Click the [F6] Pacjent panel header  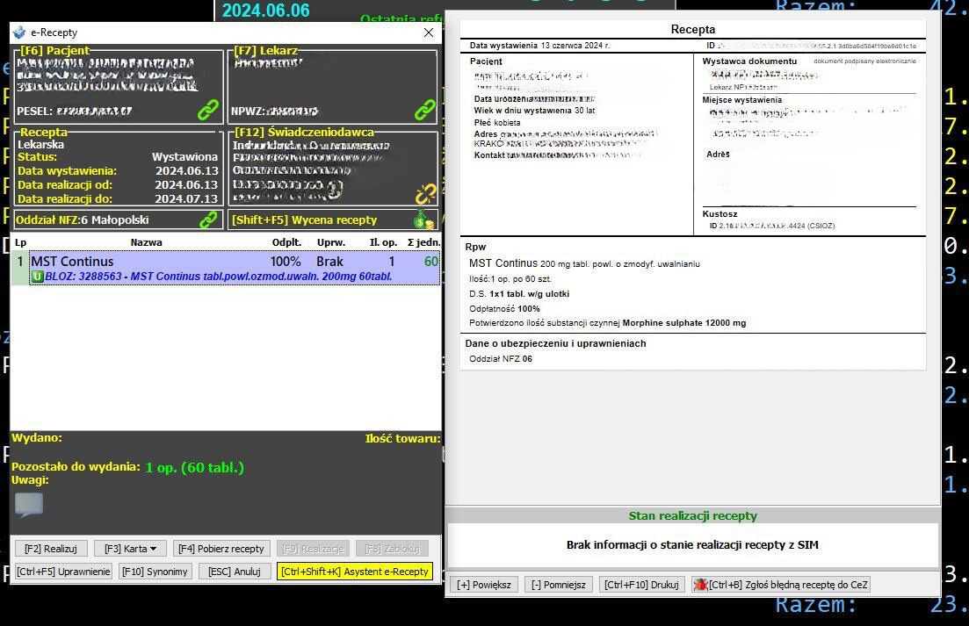coord(54,51)
